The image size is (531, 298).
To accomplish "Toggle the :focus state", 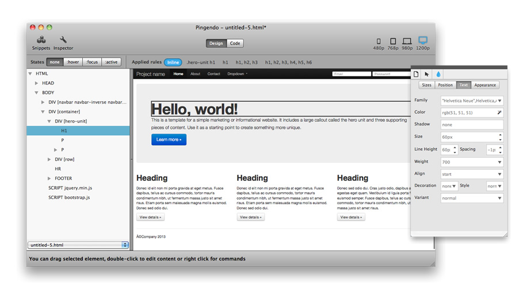I will [x=91, y=62].
